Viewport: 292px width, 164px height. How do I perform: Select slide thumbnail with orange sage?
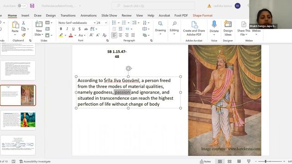click(18, 120)
